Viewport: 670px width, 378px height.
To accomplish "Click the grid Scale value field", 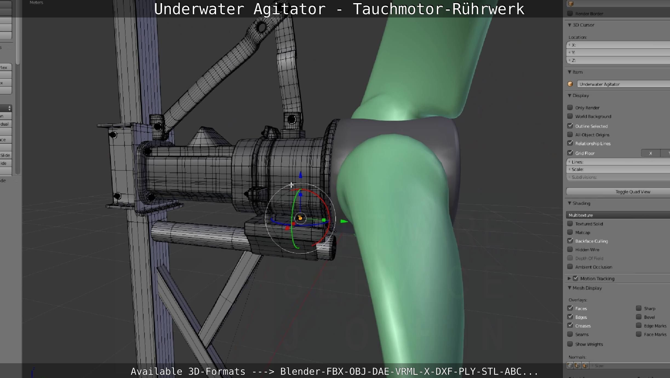I will tap(618, 169).
